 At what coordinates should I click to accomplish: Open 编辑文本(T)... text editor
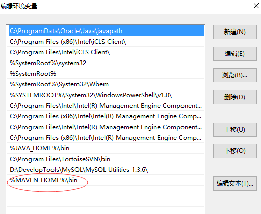tap(235, 184)
